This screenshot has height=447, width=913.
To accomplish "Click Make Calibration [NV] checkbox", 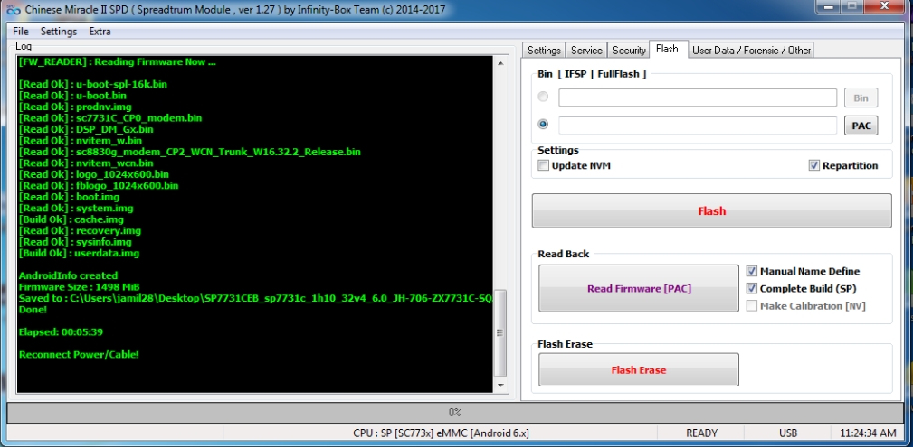I will coord(752,306).
